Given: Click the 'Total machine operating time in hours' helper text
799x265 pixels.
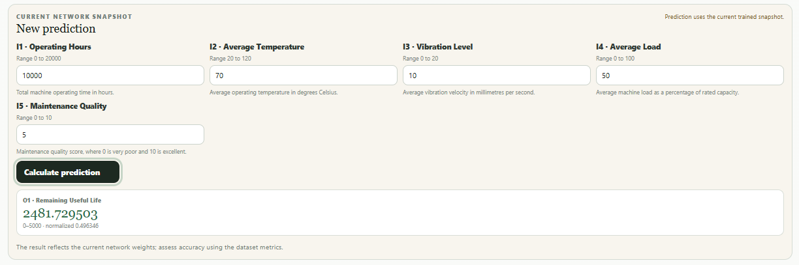Looking at the screenshot, I should coord(65,92).
